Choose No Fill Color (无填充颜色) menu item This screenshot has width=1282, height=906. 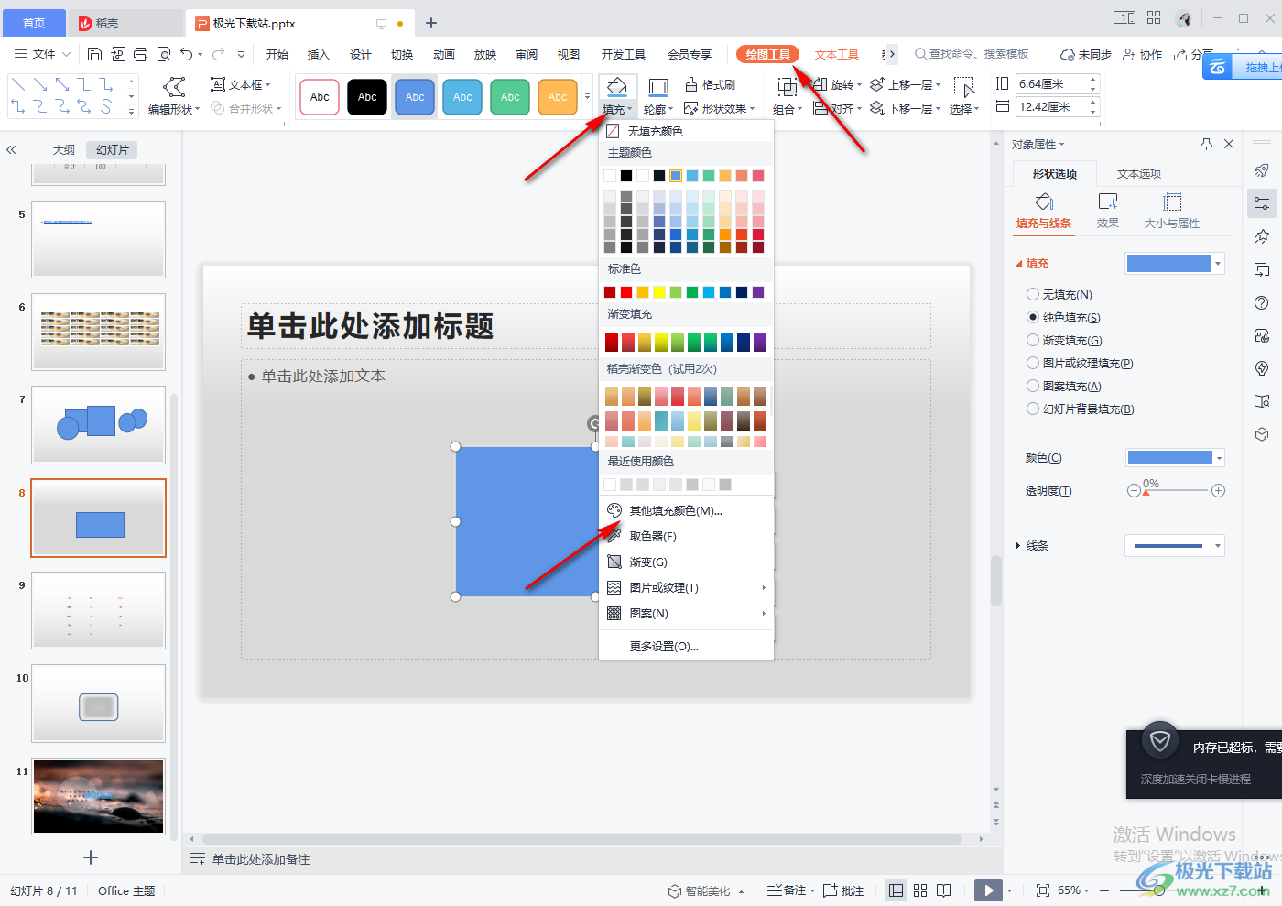tap(687, 131)
